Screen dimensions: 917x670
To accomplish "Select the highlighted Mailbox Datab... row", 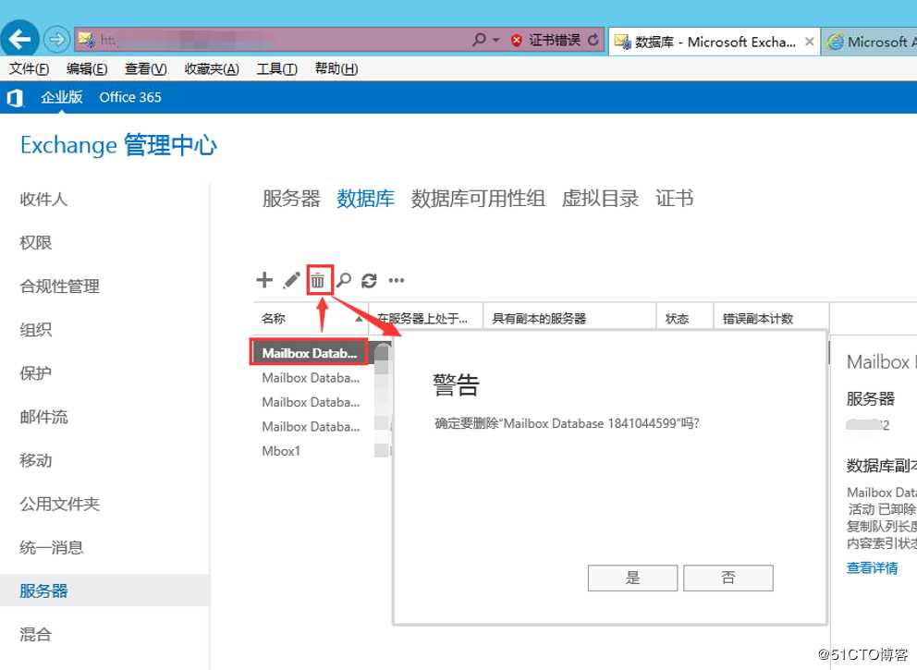I will click(310, 353).
